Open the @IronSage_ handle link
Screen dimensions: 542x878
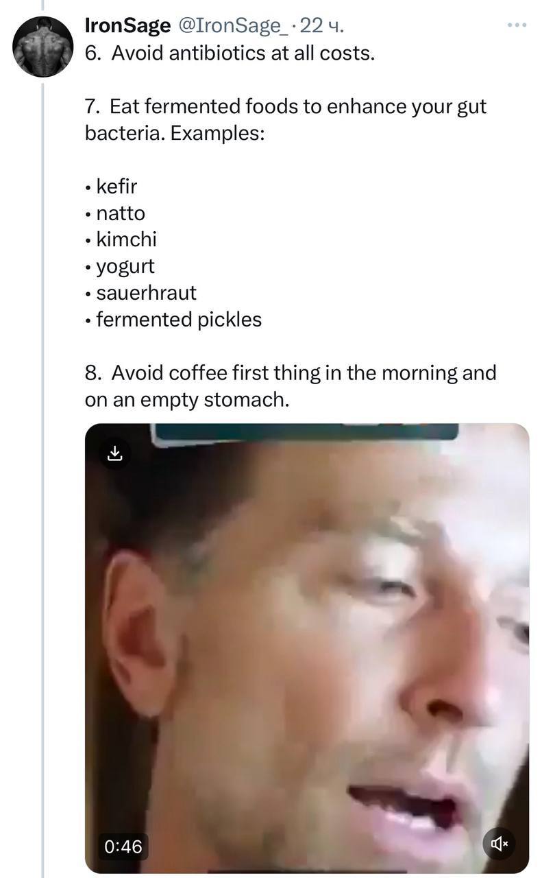[233, 26]
